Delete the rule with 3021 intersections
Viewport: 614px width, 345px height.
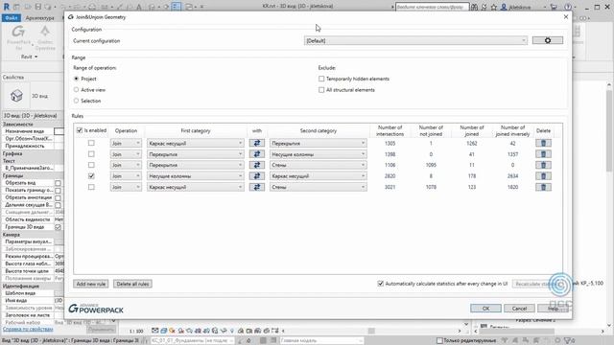(543, 187)
